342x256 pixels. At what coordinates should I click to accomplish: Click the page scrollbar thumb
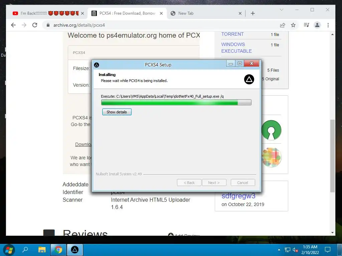pyautogui.click(x=332, y=156)
